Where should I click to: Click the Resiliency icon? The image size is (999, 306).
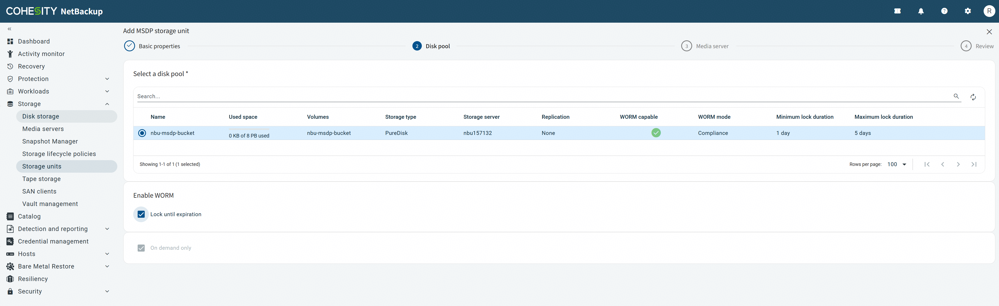coord(10,279)
